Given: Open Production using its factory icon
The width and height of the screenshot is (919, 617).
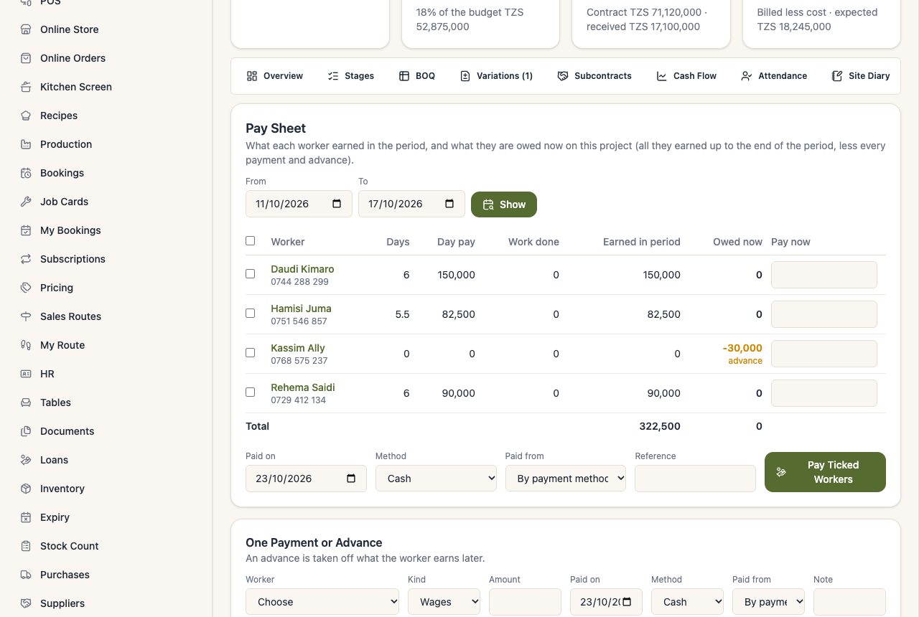Looking at the screenshot, I should 26,144.
